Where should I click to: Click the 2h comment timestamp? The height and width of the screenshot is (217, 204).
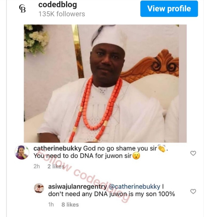[37, 166]
